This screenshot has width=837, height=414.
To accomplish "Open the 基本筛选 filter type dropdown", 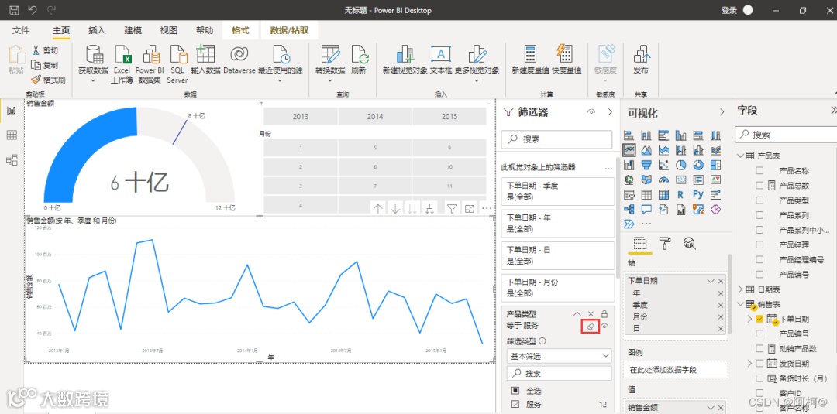I will coord(559,355).
